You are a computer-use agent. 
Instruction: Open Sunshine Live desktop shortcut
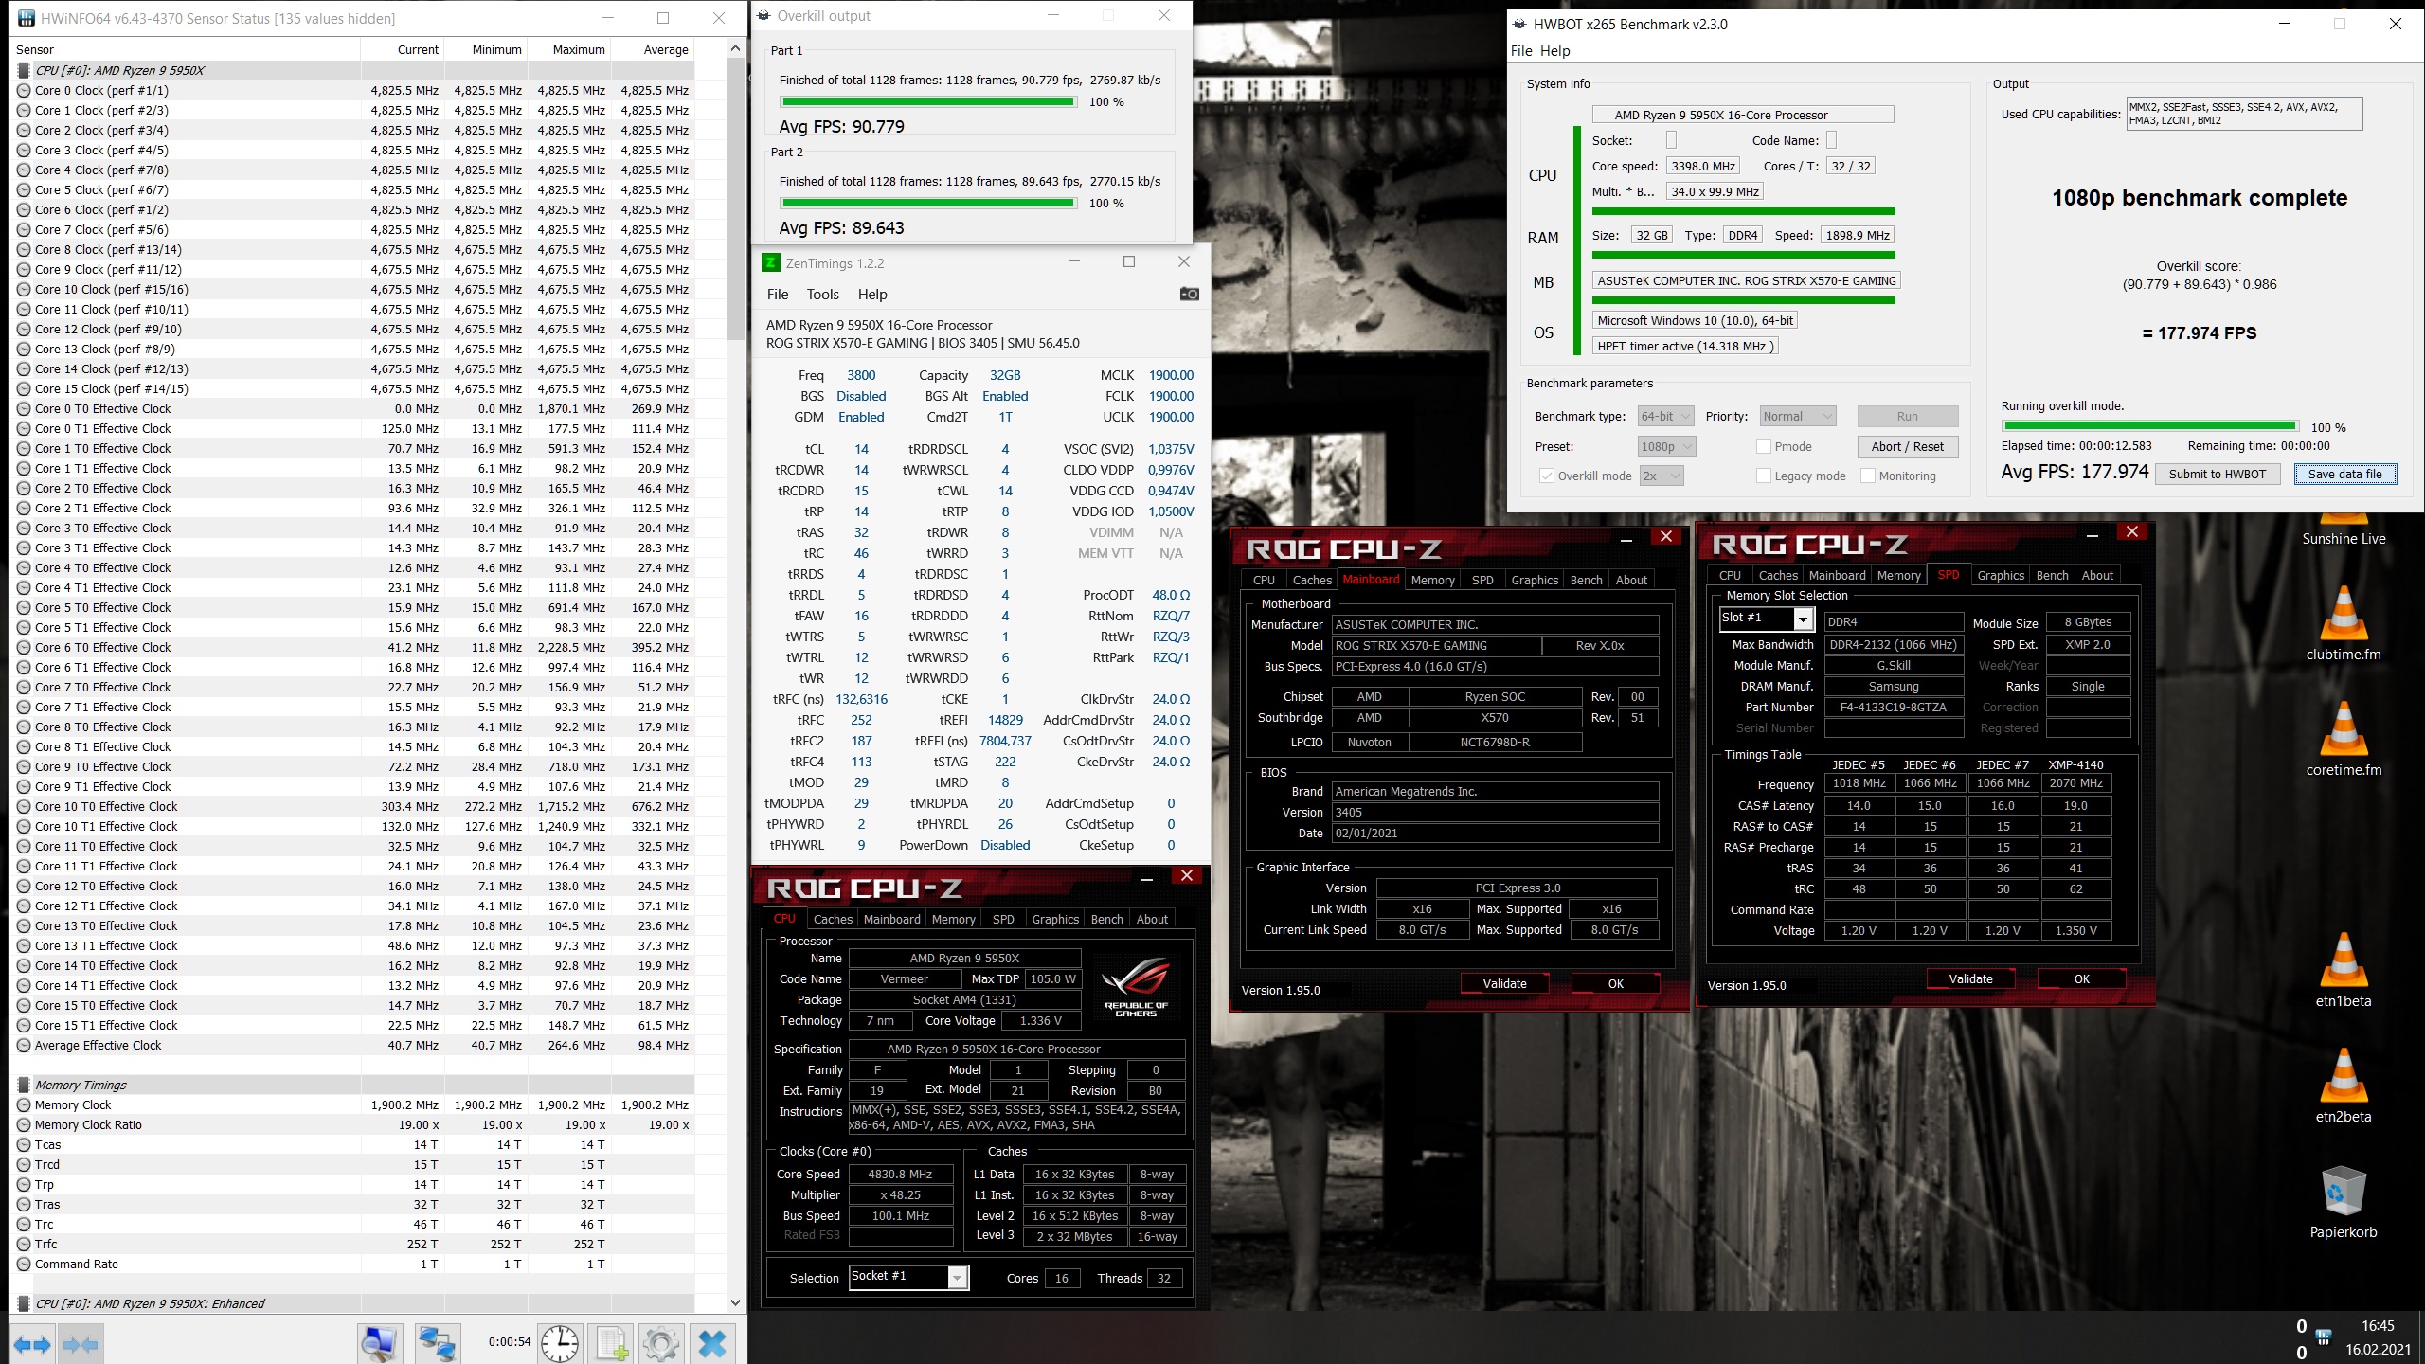tap(2344, 529)
